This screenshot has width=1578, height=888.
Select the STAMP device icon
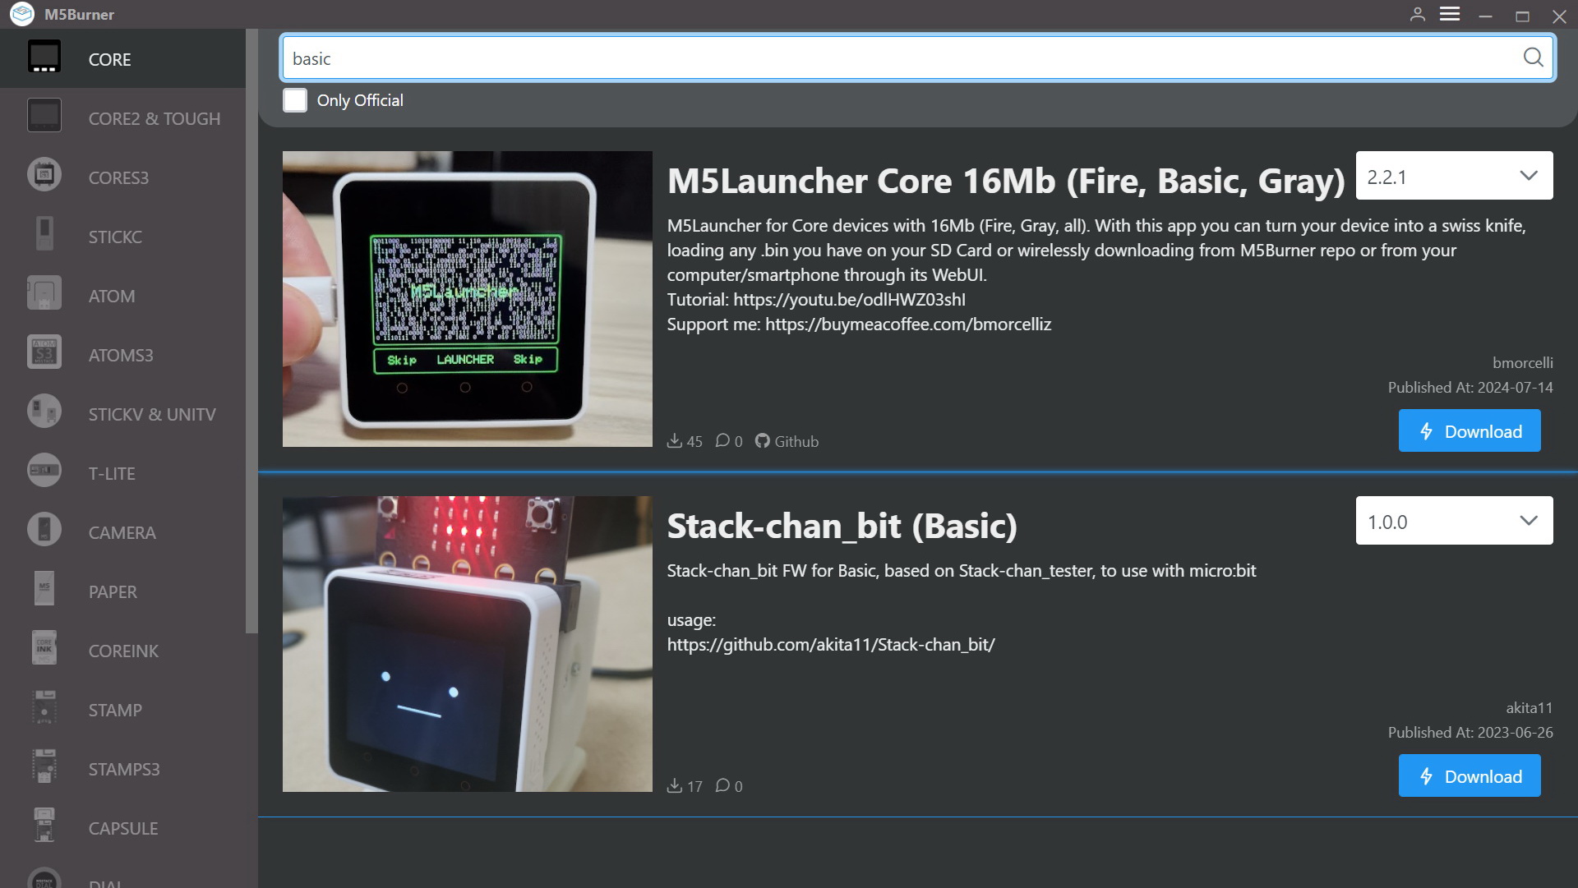click(44, 707)
